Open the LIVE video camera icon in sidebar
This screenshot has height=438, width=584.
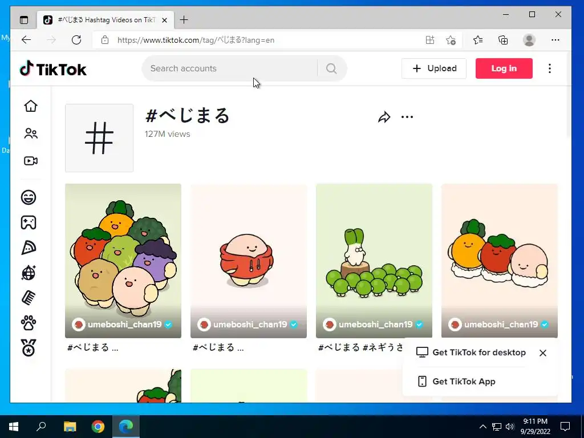31,161
